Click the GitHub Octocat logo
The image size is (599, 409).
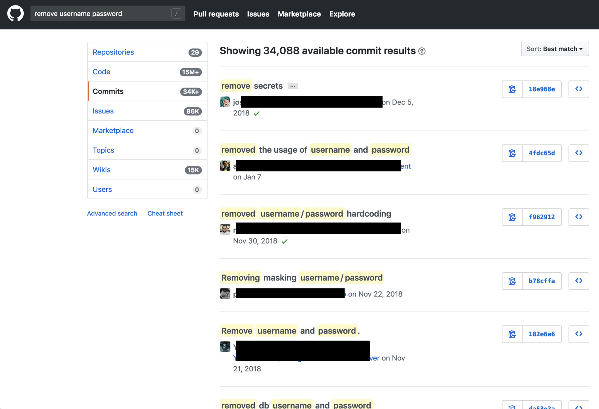coord(15,14)
